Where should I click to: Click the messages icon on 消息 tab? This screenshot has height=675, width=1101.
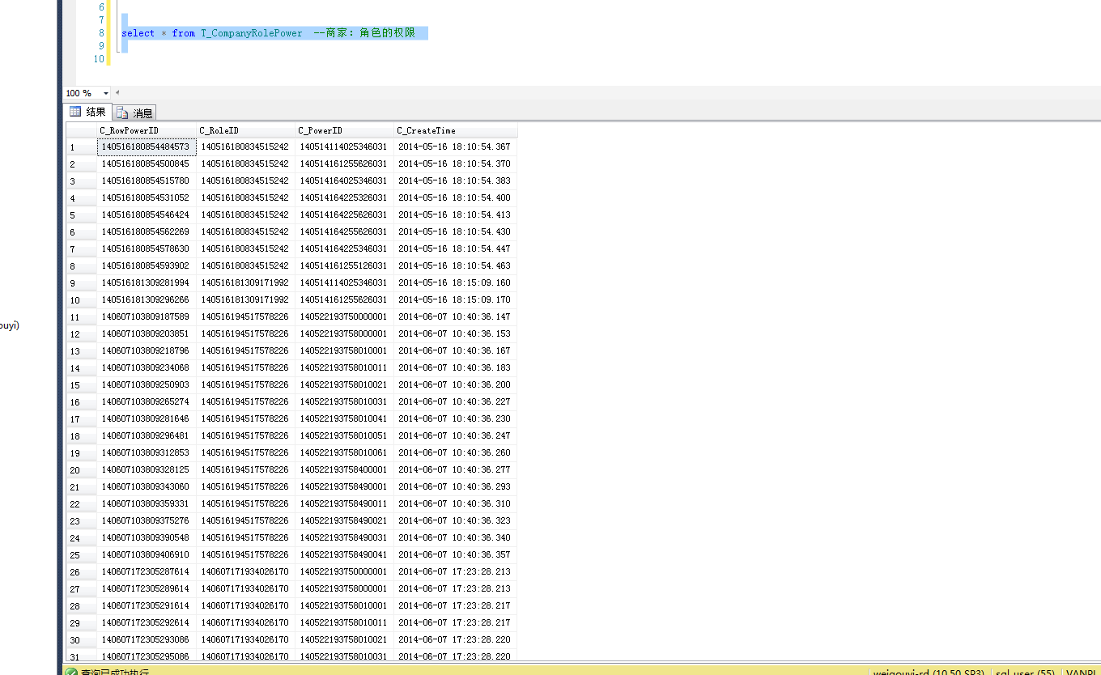(123, 113)
